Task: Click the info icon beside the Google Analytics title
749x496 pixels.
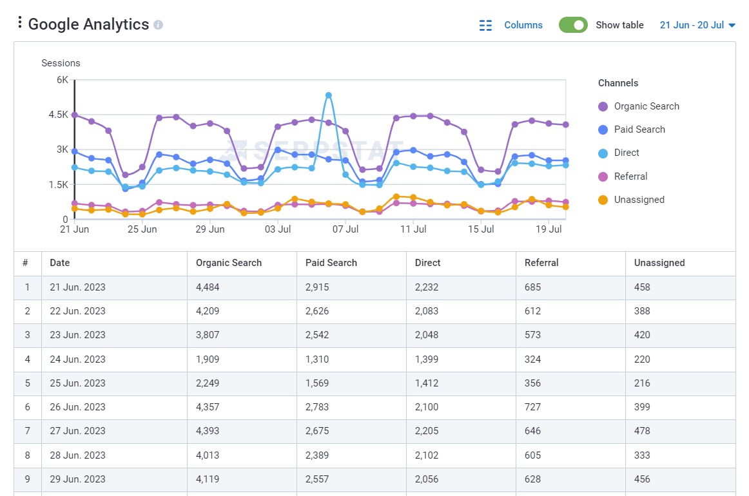Action: pyautogui.click(x=157, y=24)
